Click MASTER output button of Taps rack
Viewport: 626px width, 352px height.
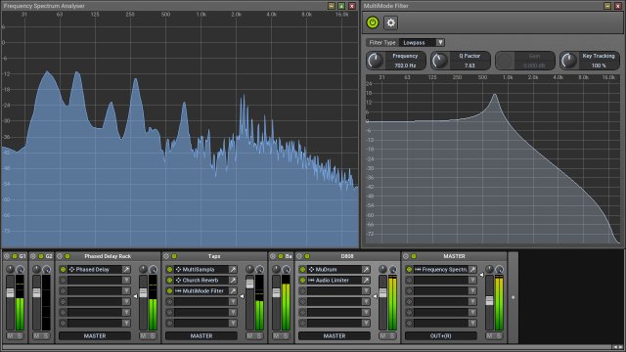[201, 336]
